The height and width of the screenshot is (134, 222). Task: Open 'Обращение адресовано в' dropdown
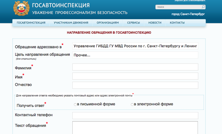135,46
